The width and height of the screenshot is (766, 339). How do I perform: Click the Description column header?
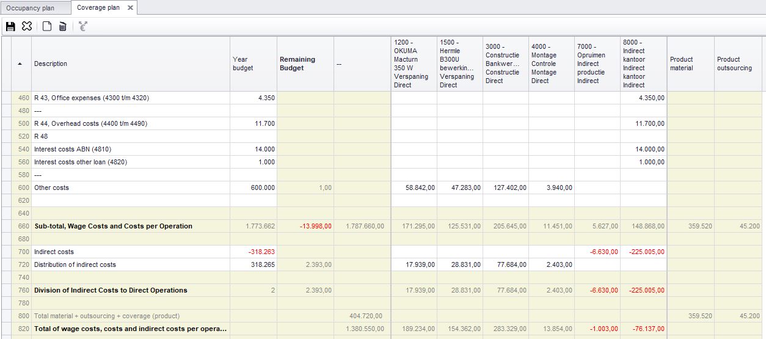pos(131,64)
